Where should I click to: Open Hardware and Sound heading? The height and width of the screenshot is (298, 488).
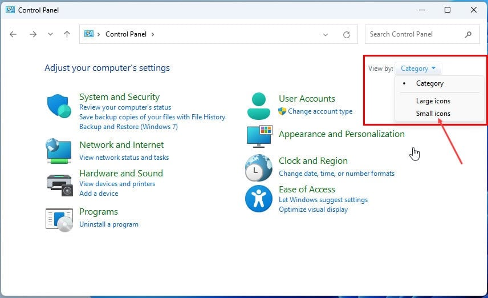121,174
